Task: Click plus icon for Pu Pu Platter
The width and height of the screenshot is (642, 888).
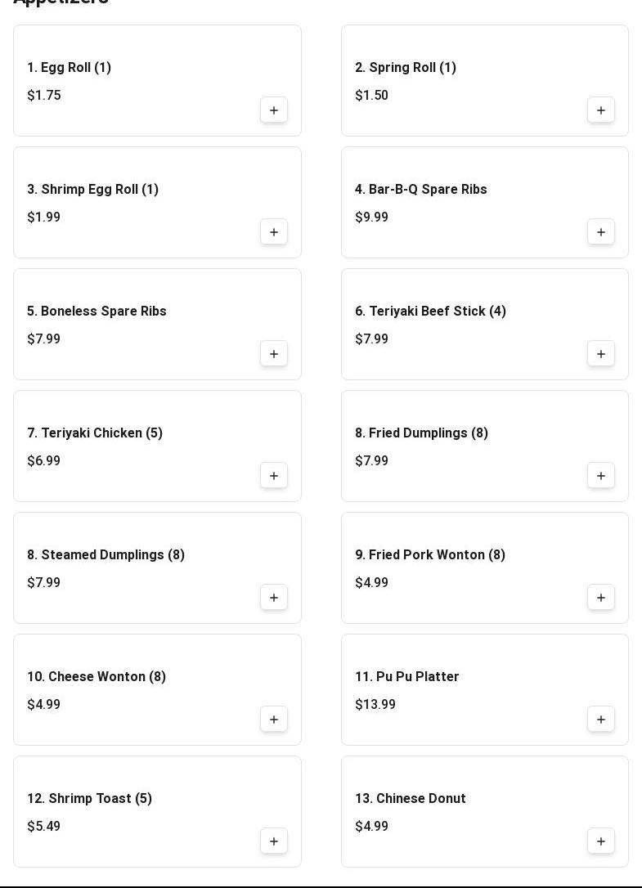Action: tap(601, 720)
